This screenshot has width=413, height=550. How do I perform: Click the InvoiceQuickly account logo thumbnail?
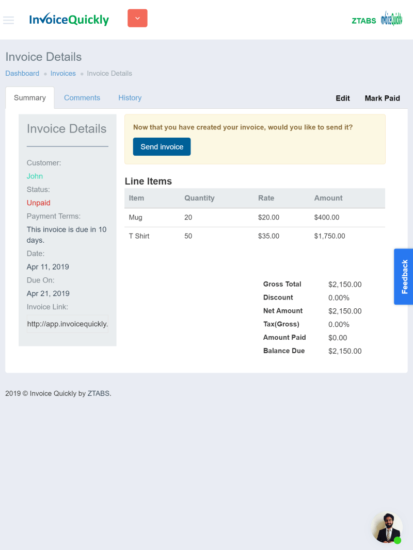(391, 19)
